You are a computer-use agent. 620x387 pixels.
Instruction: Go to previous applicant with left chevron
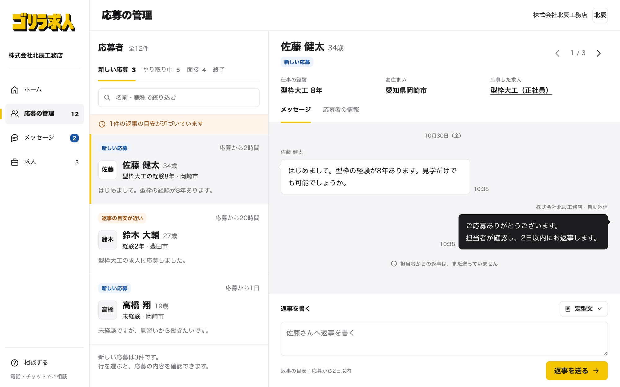(557, 53)
